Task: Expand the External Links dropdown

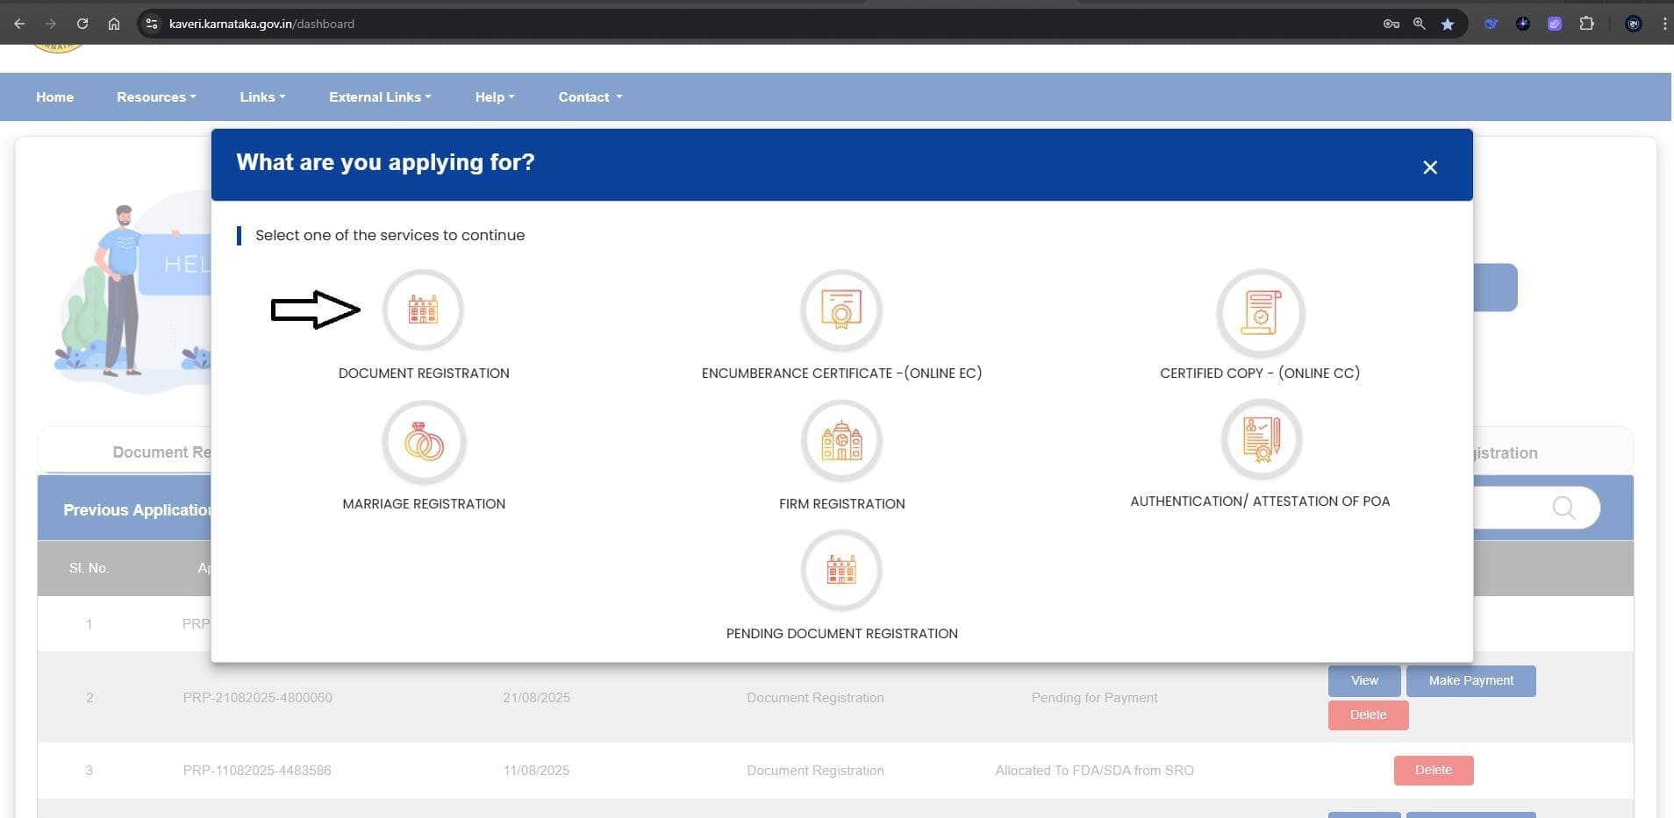Action: (380, 97)
